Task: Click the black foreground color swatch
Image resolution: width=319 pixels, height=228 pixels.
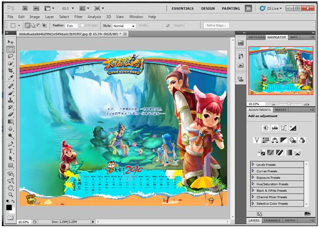Action: tap(9, 207)
